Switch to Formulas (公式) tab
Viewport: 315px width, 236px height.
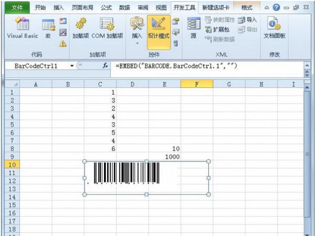pyautogui.click(x=106, y=8)
